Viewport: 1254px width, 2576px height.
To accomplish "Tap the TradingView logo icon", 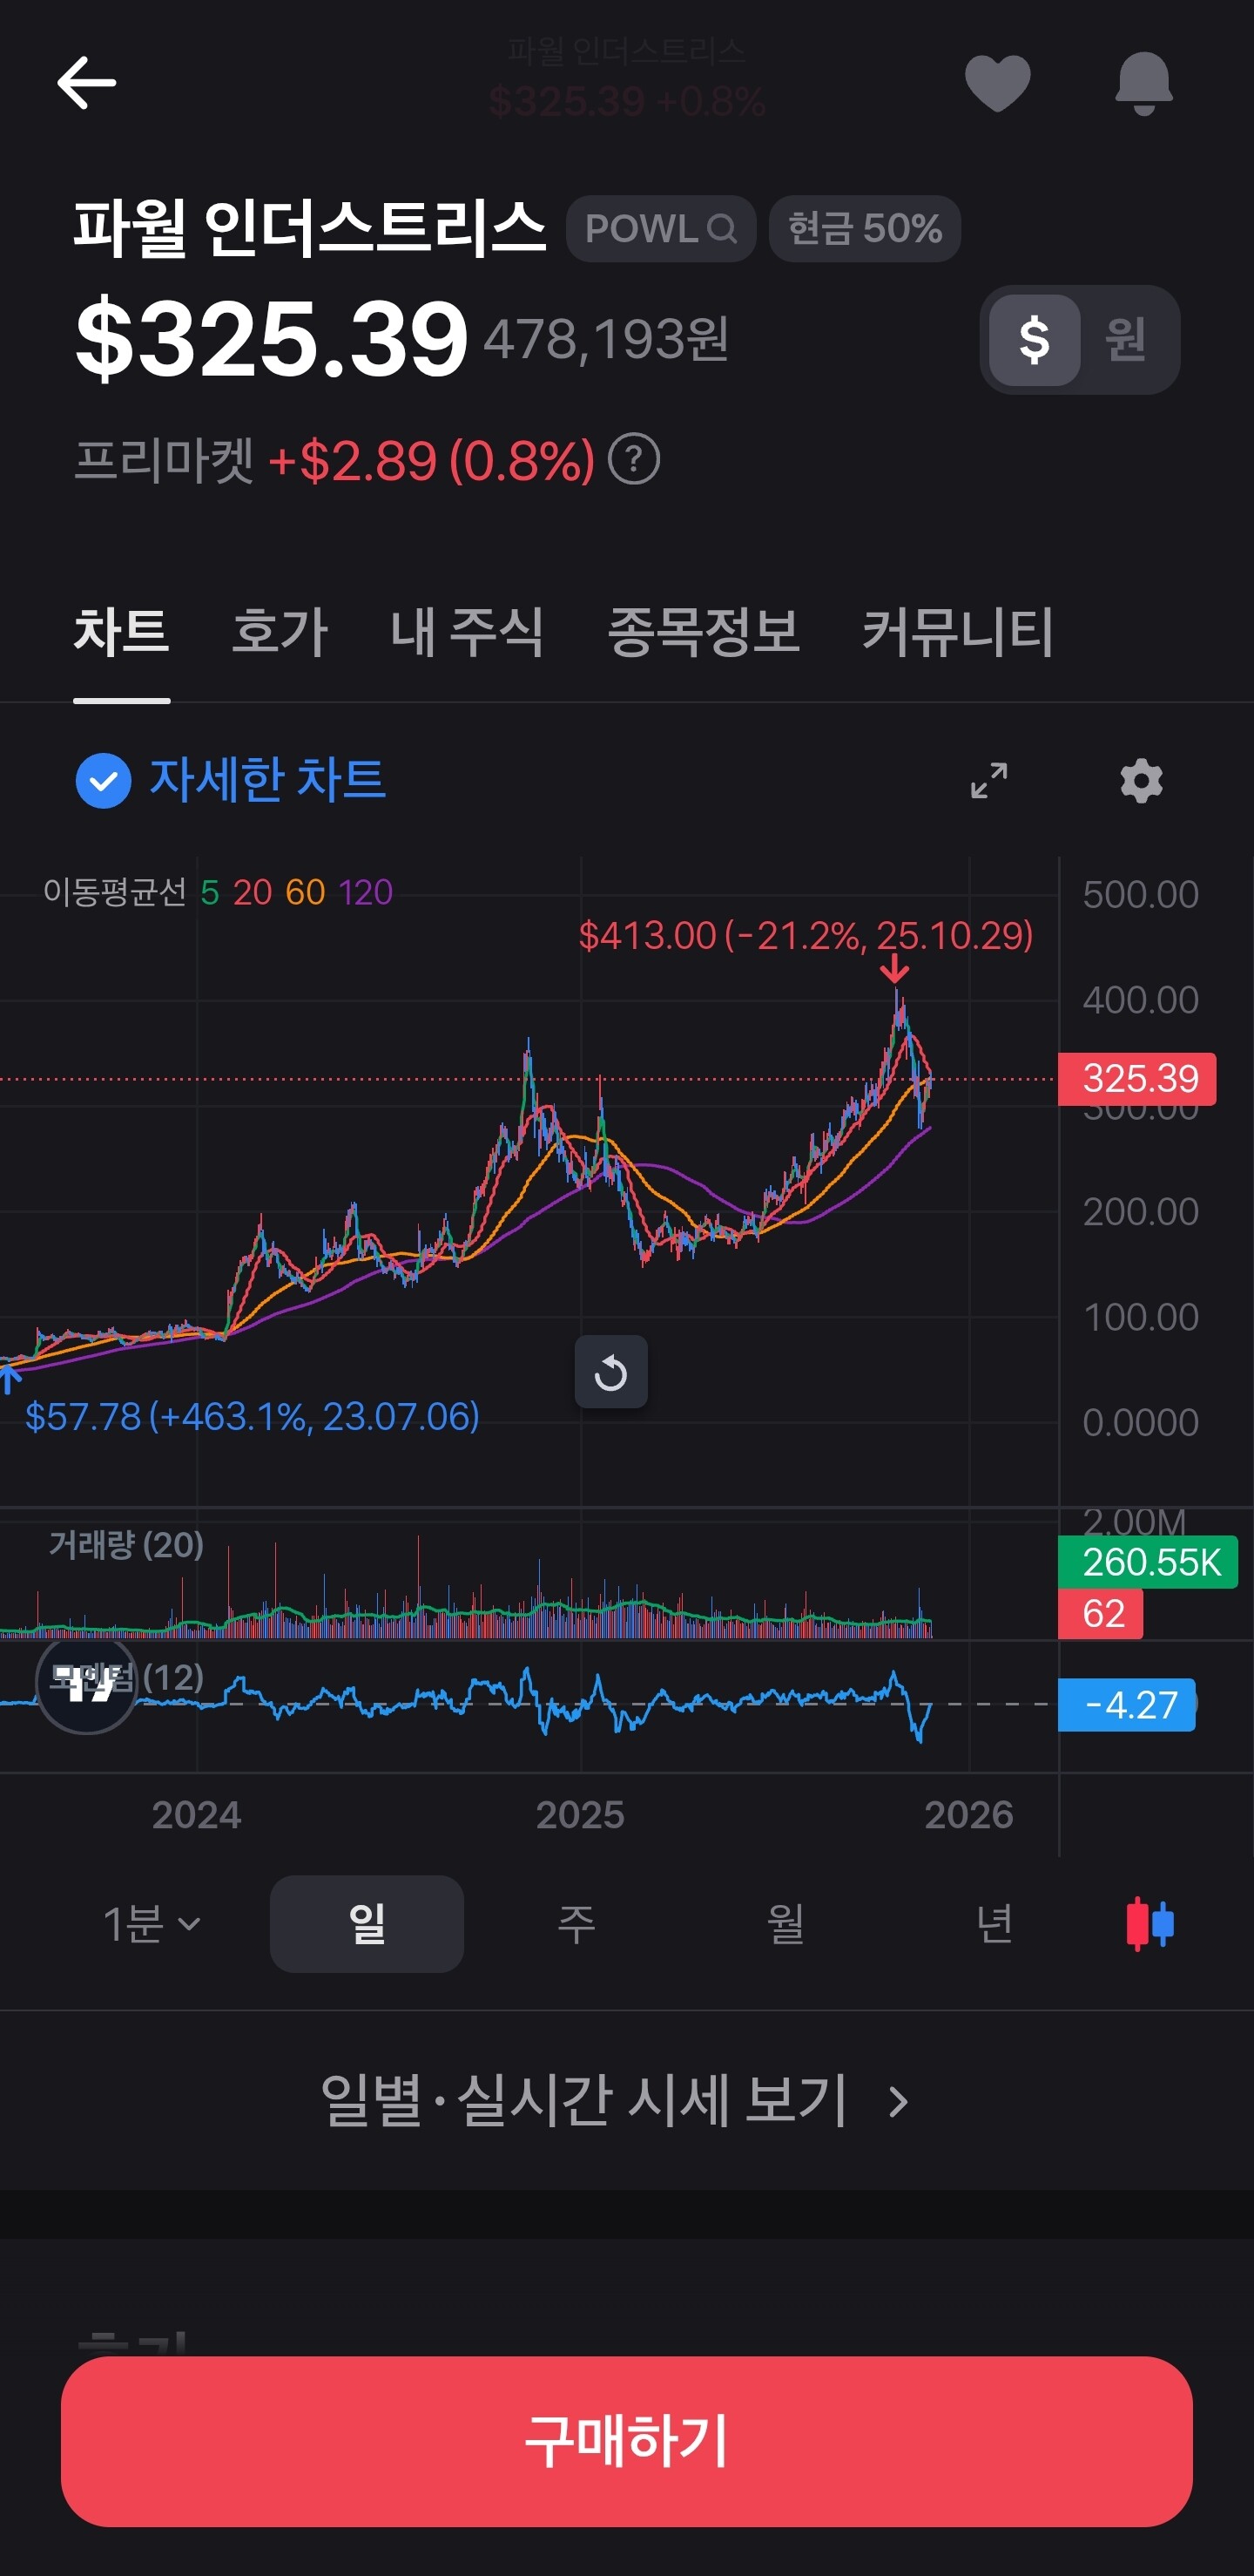I will coord(86,1683).
